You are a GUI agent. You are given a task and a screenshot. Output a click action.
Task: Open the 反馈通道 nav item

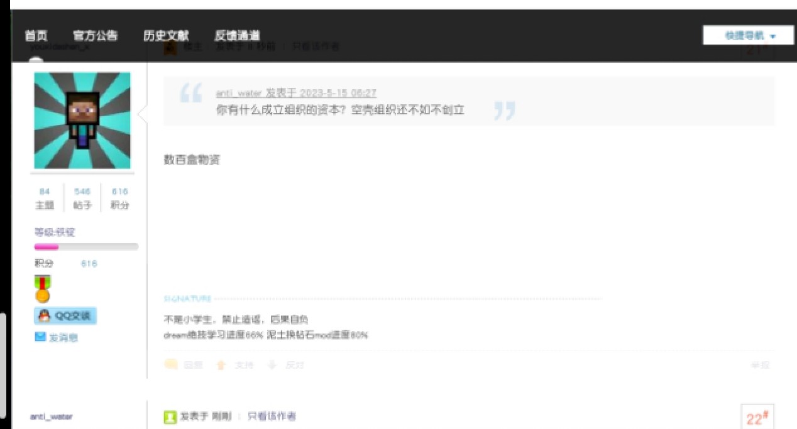237,36
